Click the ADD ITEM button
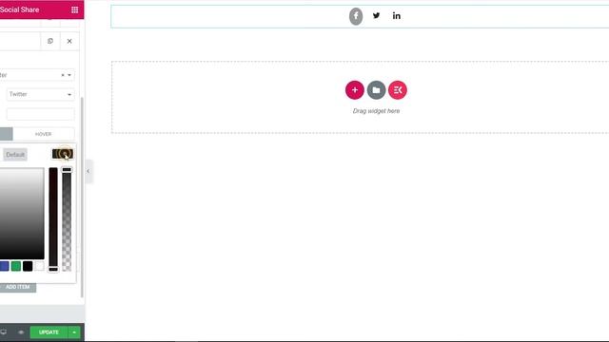The height and width of the screenshot is (342, 609). 18,287
